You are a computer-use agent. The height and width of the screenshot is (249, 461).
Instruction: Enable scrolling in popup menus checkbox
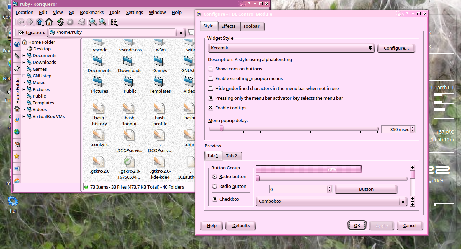point(211,79)
